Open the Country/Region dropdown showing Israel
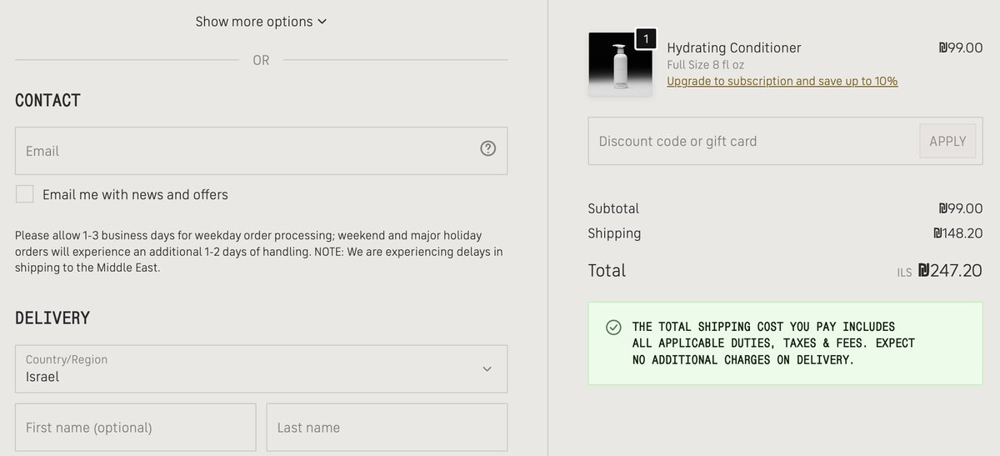1000x456 pixels. tap(261, 368)
